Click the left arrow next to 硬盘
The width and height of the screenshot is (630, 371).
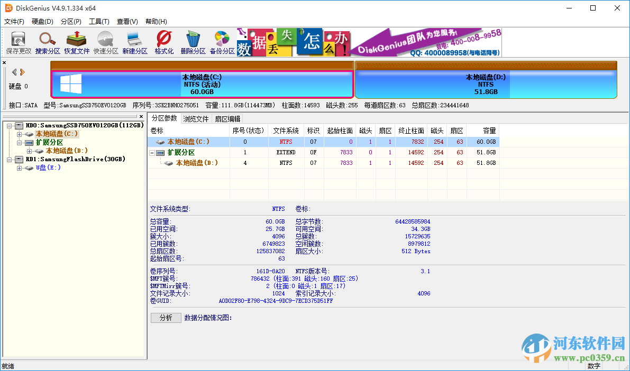pyautogui.click(x=13, y=73)
